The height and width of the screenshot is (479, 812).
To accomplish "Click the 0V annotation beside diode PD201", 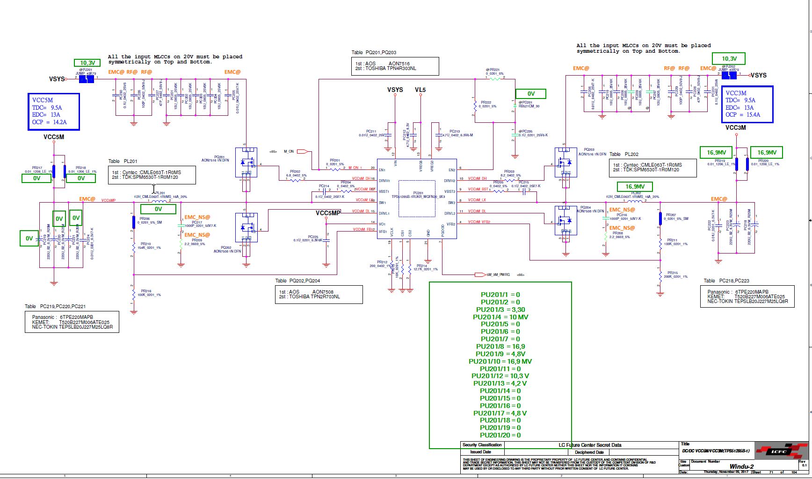I will [x=531, y=94].
